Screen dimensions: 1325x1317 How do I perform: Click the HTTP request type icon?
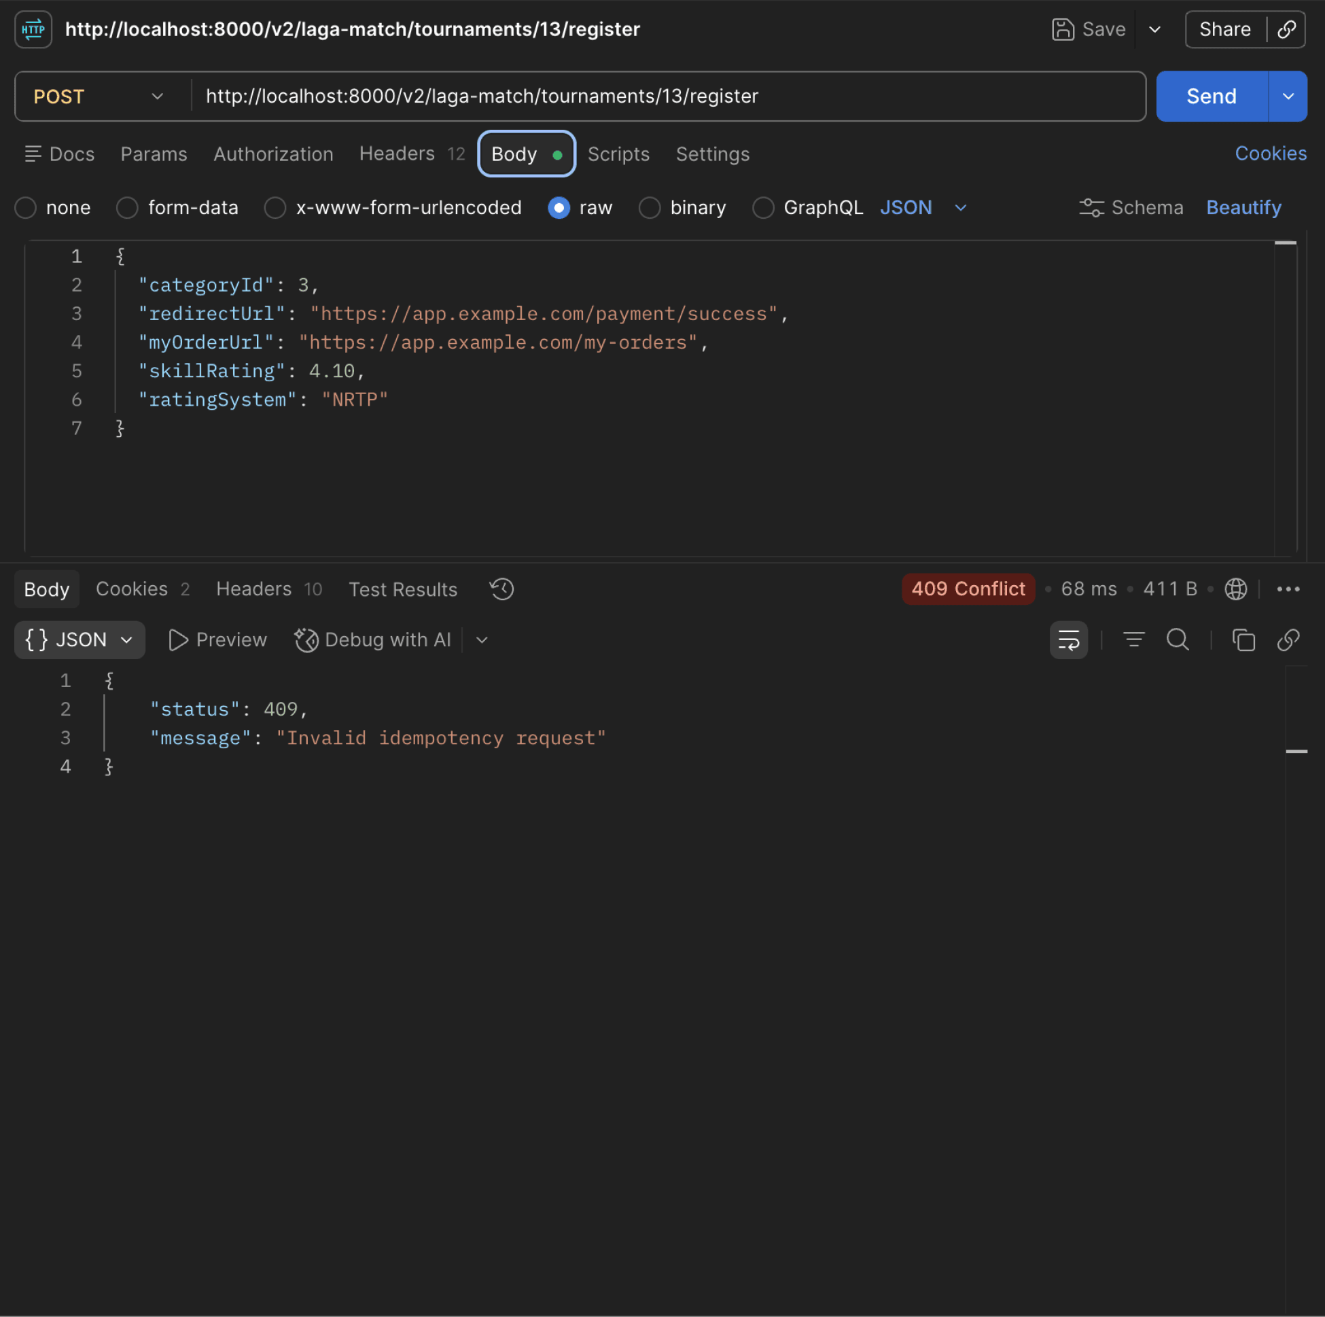click(33, 29)
